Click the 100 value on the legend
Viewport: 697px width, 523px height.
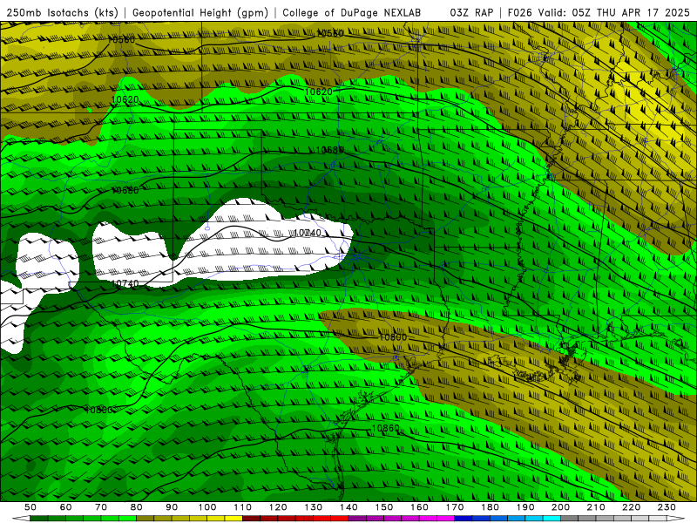click(x=207, y=507)
